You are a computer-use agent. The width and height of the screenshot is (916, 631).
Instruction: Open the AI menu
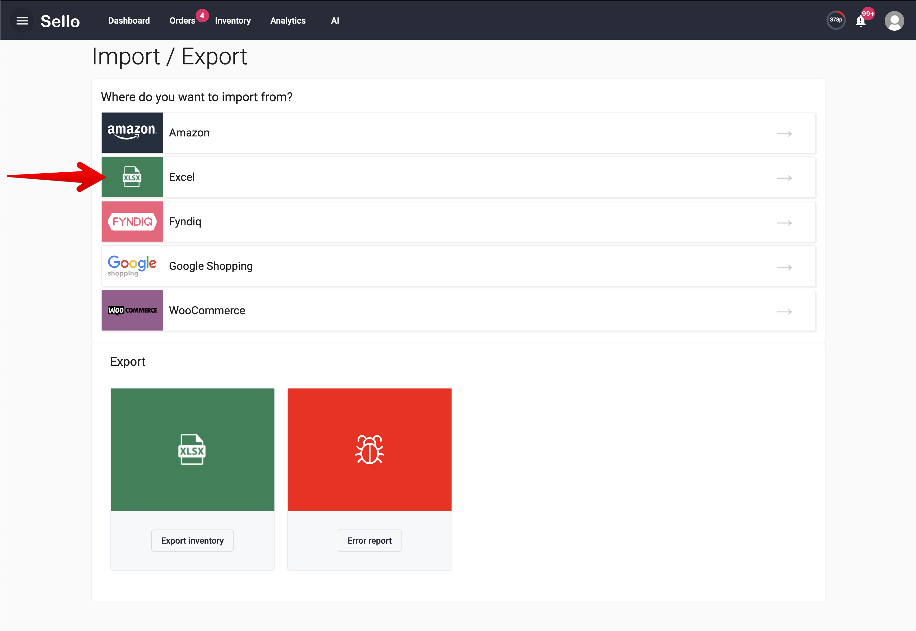[335, 21]
